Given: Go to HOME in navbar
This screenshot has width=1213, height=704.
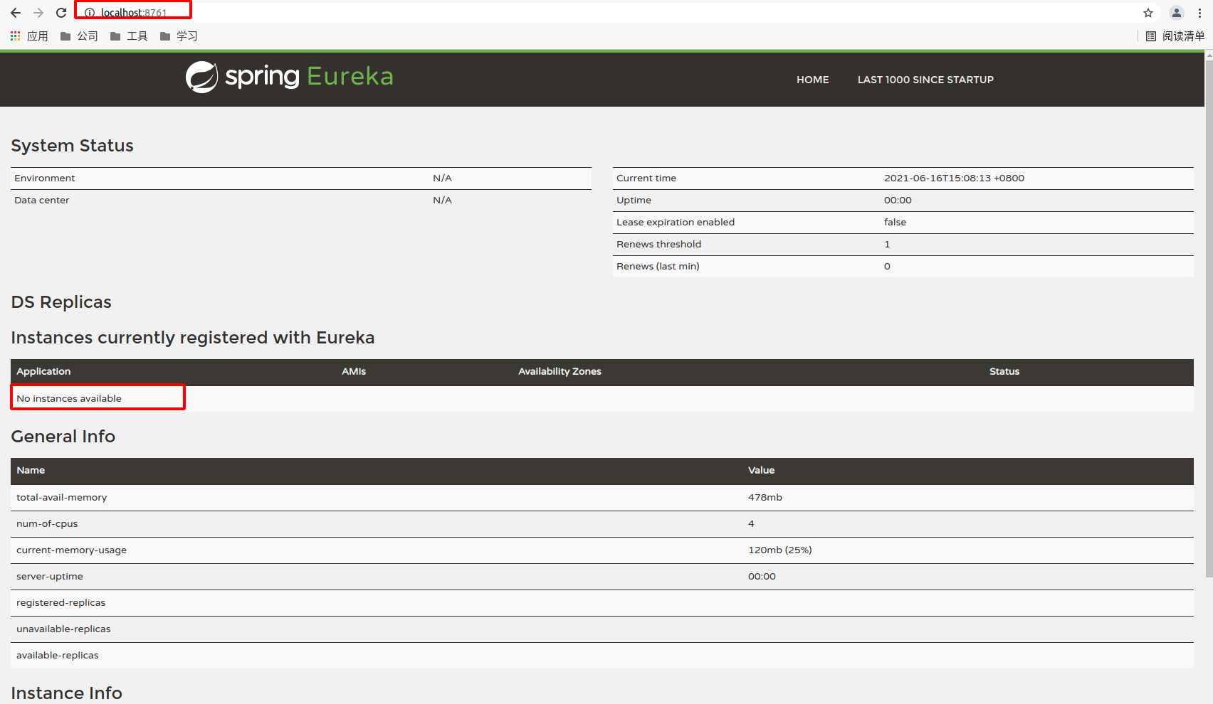Looking at the screenshot, I should [813, 80].
